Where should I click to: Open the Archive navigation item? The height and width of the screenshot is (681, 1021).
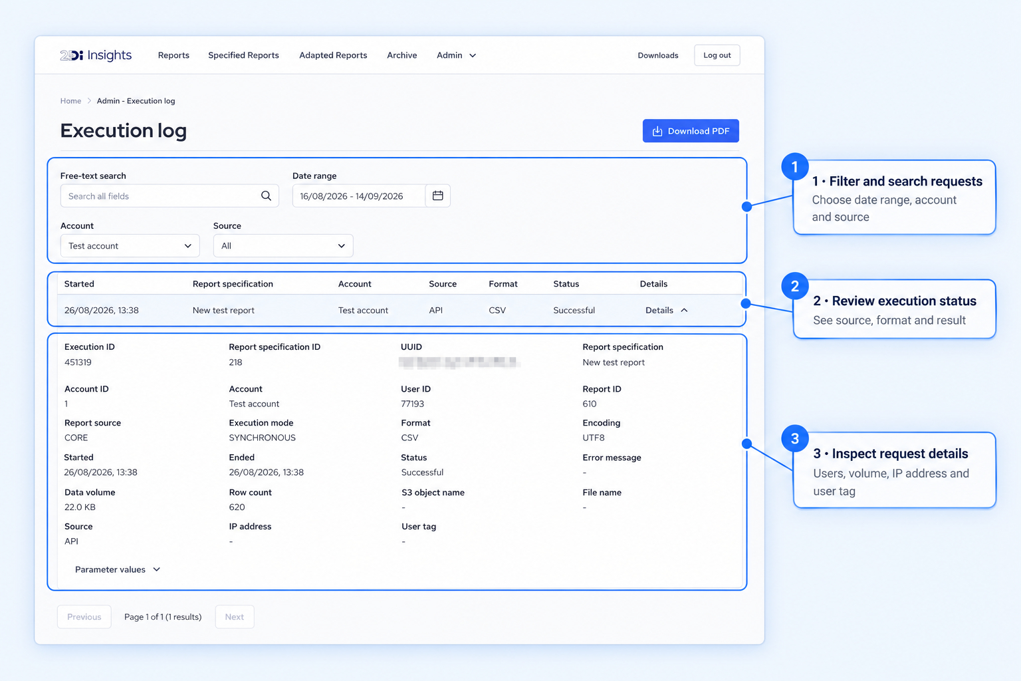pos(401,55)
